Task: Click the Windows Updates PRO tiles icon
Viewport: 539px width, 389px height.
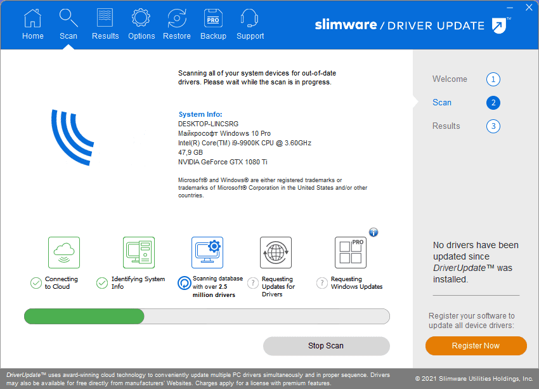Action: (x=351, y=253)
